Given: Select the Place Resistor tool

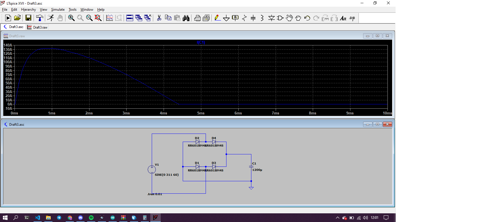Looking at the screenshot, I should pos(244,18).
